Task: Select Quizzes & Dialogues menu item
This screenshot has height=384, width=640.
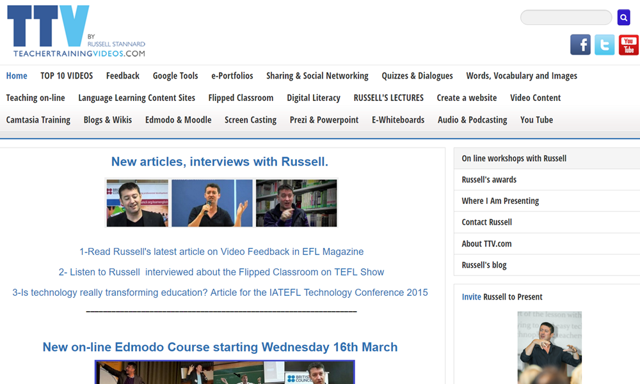Action: [417, 76]
